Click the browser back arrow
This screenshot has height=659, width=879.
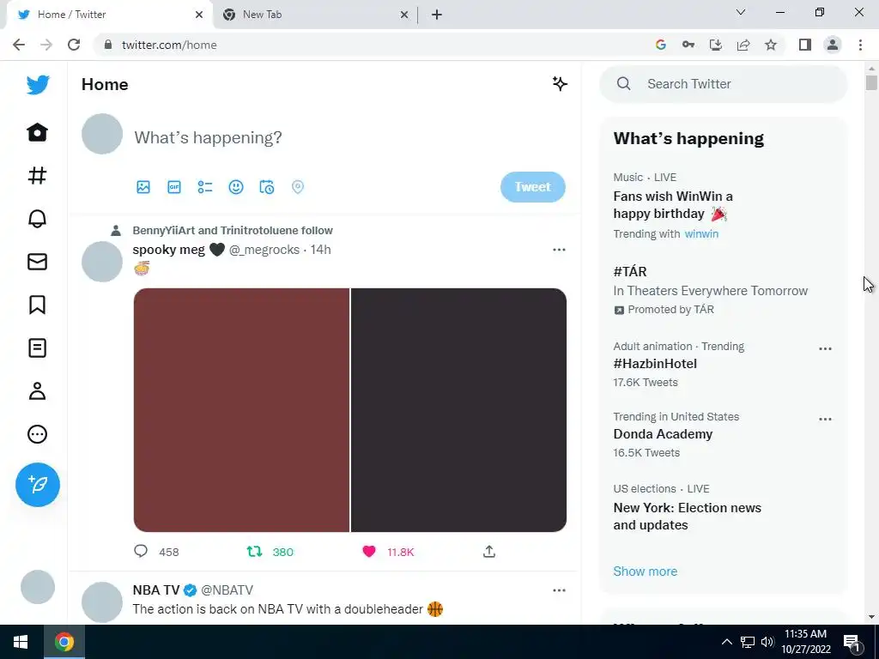[x=19, y=45]
